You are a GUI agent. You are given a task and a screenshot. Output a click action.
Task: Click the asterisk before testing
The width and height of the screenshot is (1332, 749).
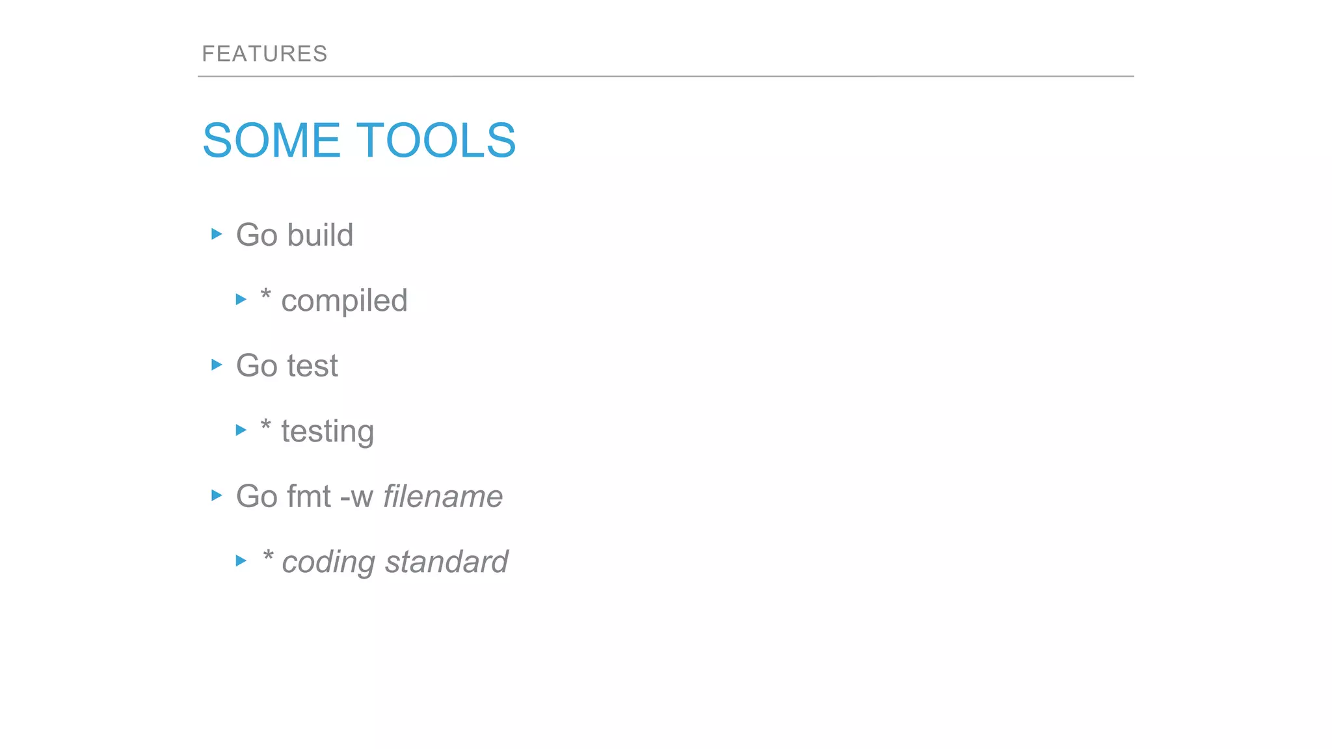[x=265, y=425]
